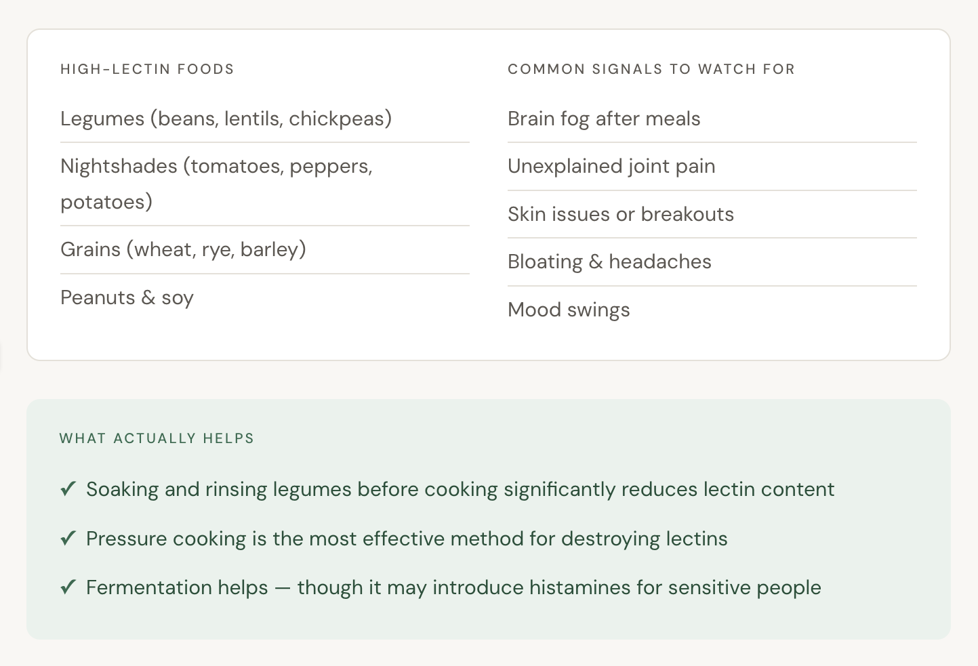Click Brain fog after meals

tap(604, 119)
